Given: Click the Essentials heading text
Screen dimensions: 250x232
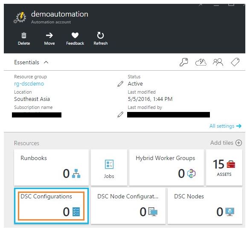Looking at the screenshot, I should (x=26, y=62).
